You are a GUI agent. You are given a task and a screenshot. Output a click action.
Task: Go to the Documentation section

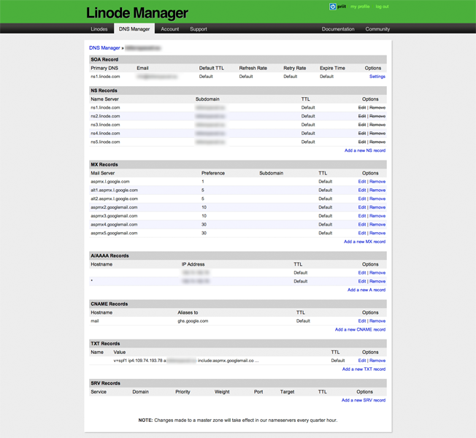coord(338,29)
